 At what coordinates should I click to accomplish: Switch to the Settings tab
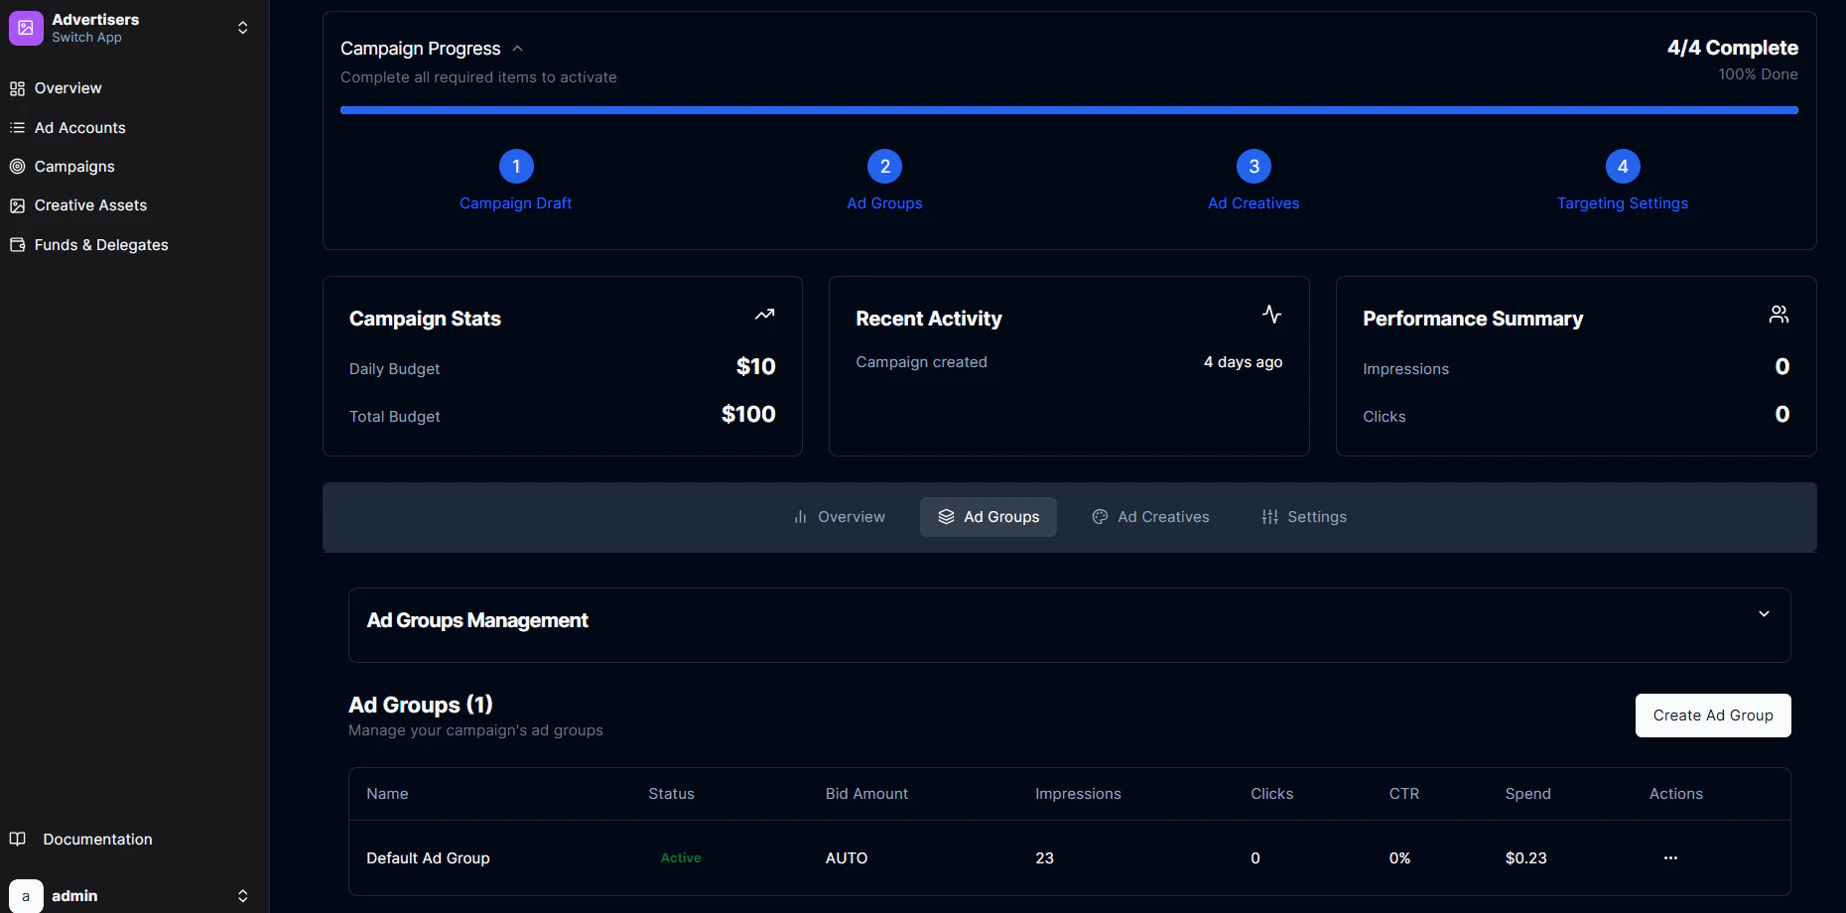1304,517
